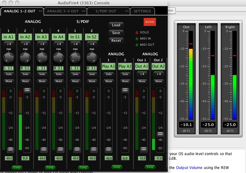The height and width of the screenshot is (173, 246).
Task: Click the -58.8 gain field under Out A1
Action: [x=142, y=158]
